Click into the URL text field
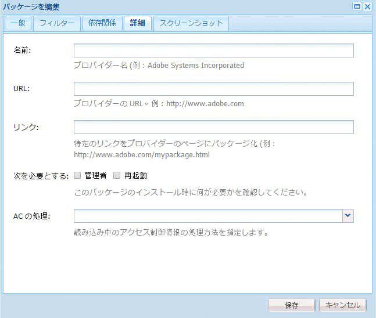This screenshot has width=376, height=318. point(214,89)
